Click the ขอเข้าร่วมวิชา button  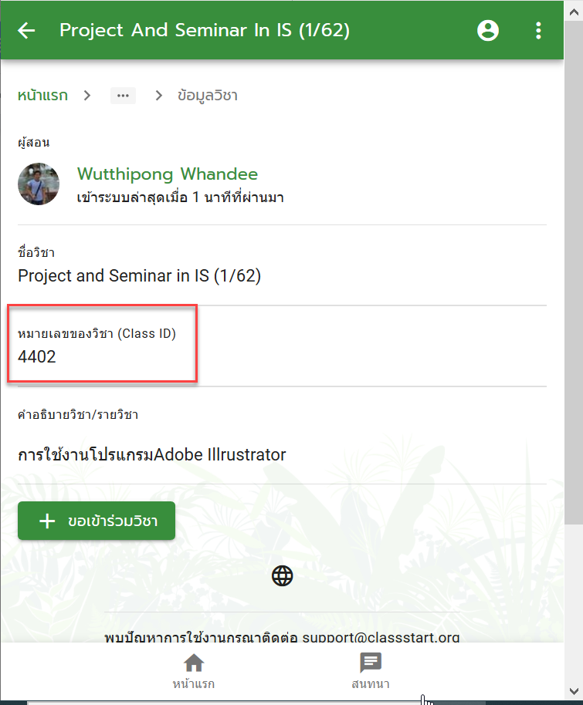point(97,521)
